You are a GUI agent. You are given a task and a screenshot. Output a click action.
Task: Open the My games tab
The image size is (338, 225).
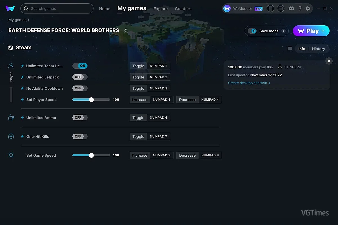[132, 8]
